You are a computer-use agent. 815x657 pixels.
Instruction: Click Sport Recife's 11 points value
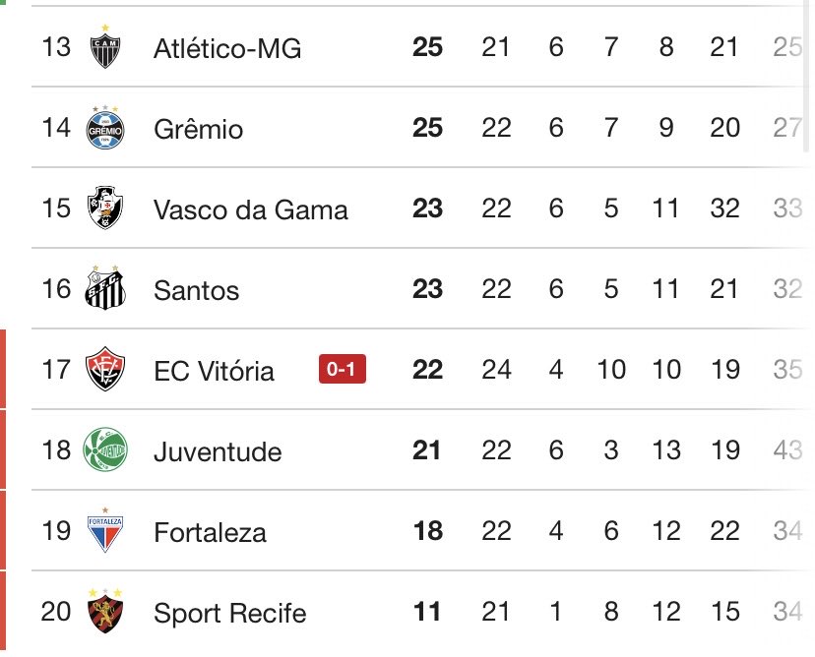[427, 613]
